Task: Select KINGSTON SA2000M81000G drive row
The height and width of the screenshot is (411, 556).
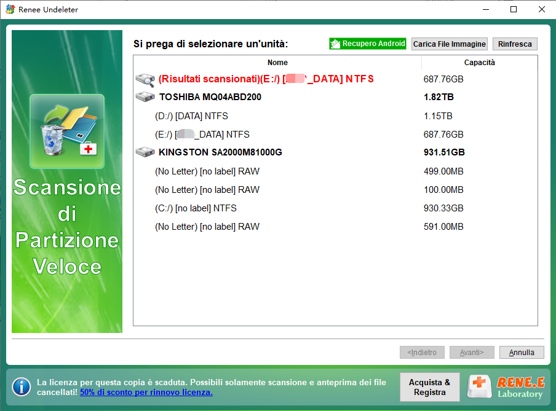Action: click(x=335, y=152)
